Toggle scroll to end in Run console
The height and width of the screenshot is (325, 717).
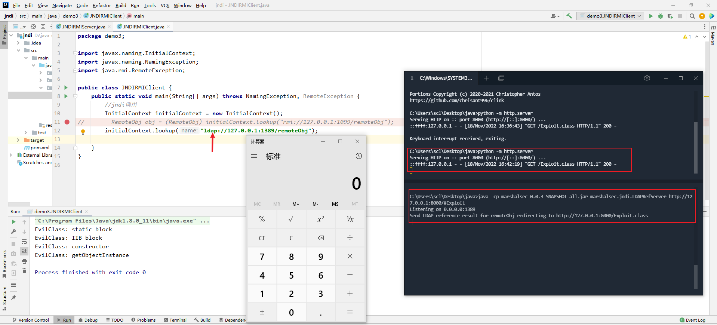[24, 251]
